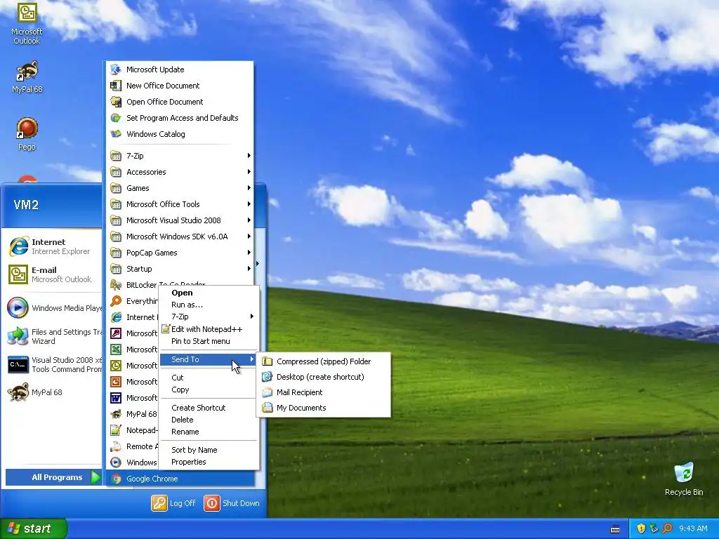Choose Delete from context menu
This screenshot has width=719, height=539.
[x=209, y=420]
